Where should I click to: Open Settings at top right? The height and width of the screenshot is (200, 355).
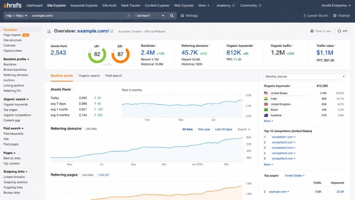(341, 16)
